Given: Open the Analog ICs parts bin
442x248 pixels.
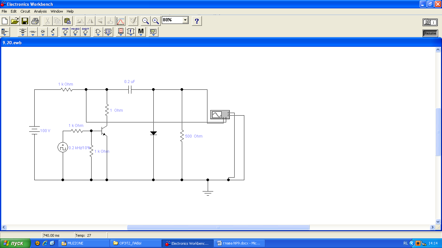Looking at the screenshot, I should click(65, 32).
